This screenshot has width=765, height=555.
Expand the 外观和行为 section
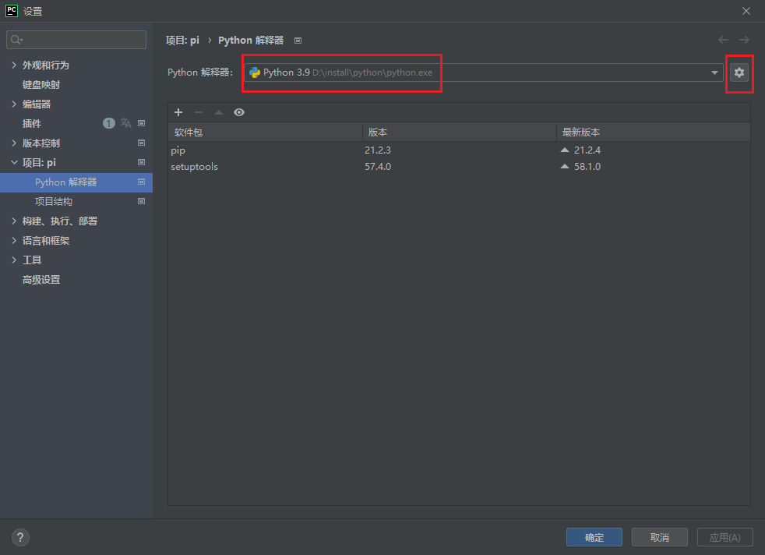[15, 65]
